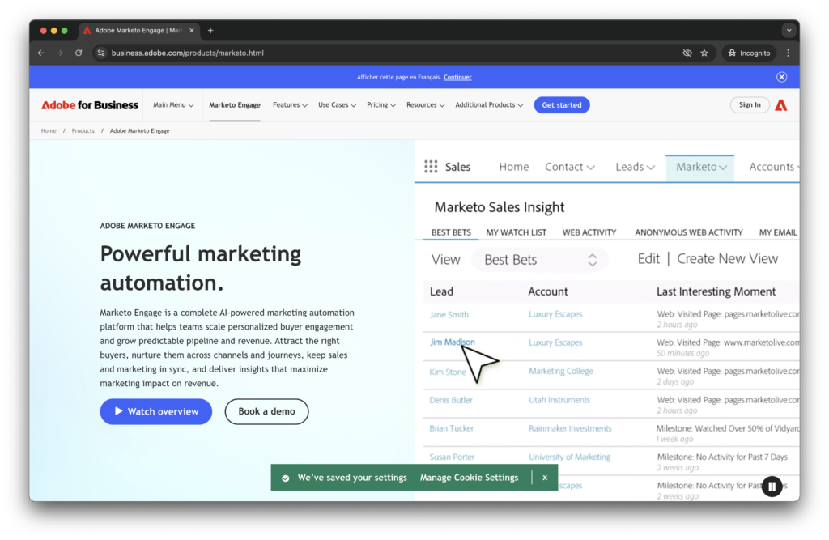Expand the Leads menu in Sales Insight
The width and height of the screenshot is (829, 540).
pos(635,166)
